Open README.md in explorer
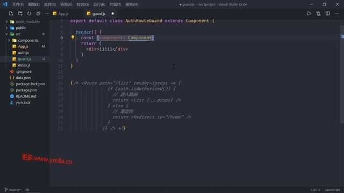Viewport: 344px width, 193px height. click(x=25, y=96)
